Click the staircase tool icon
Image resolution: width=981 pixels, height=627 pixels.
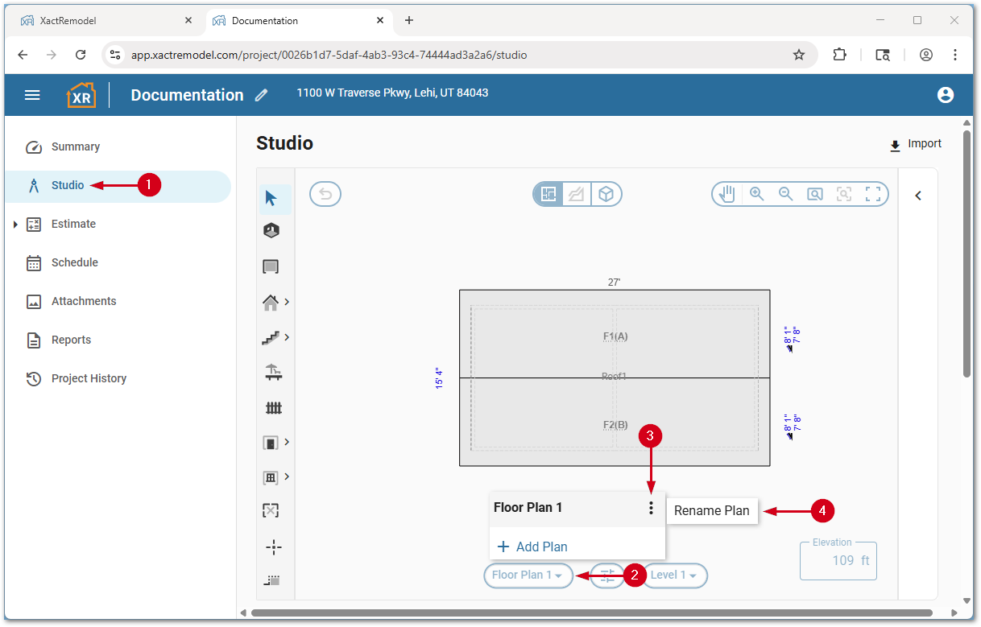click(271, 338)
